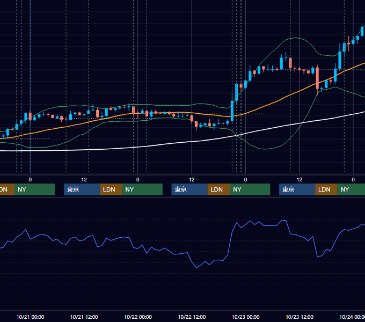Click the 東京 session block spanning 10/22 12:00
Screen dimensions: 365x322
click(189, 189)
